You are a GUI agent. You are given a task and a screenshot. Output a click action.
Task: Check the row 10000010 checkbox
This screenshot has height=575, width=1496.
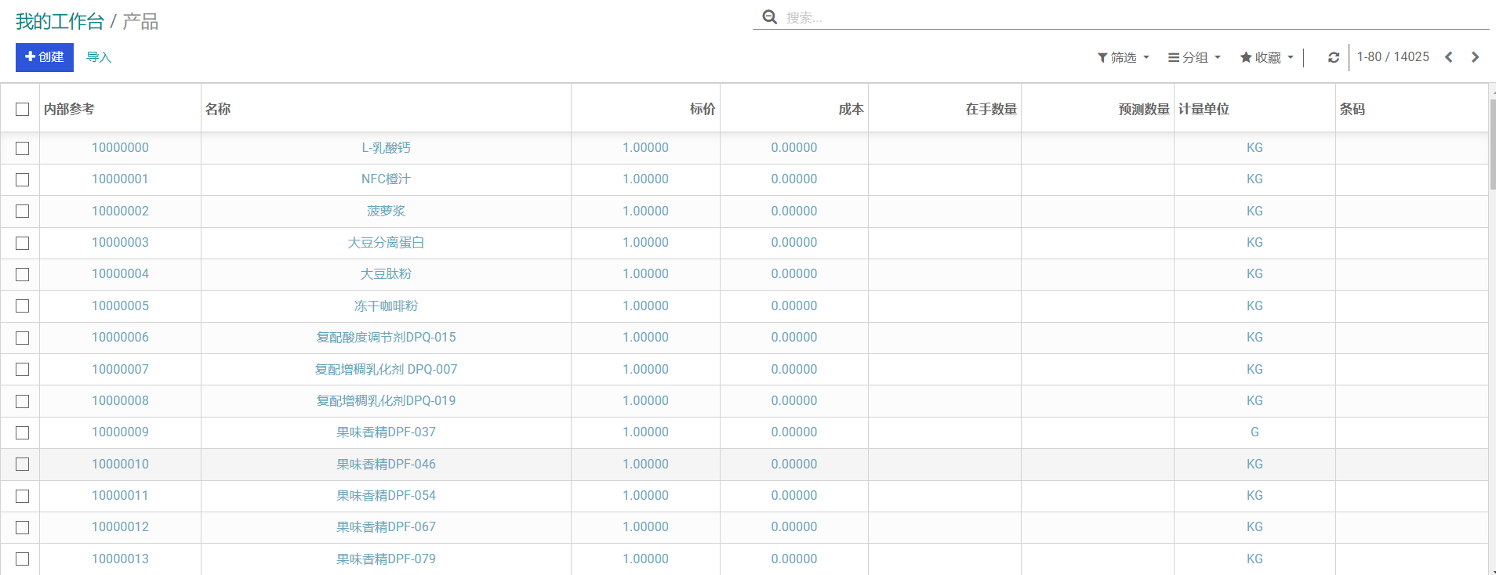(x=22, y=465)
